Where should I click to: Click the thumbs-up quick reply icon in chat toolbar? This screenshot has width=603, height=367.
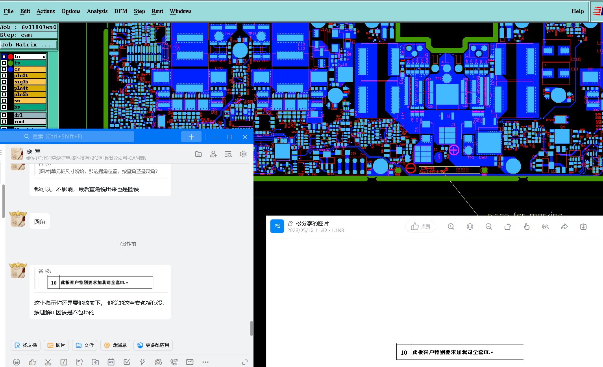click(x=32, y=362)
